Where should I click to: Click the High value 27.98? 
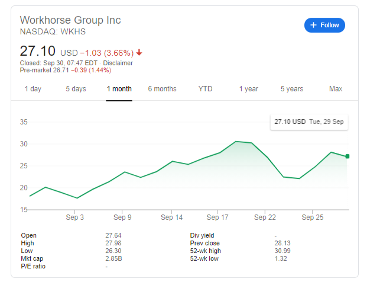(x=113, y=243)
